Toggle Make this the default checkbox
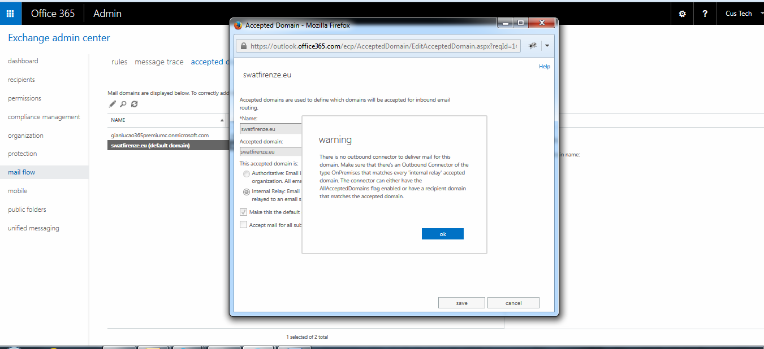764x349 pixels. click(x=244, y=212)
